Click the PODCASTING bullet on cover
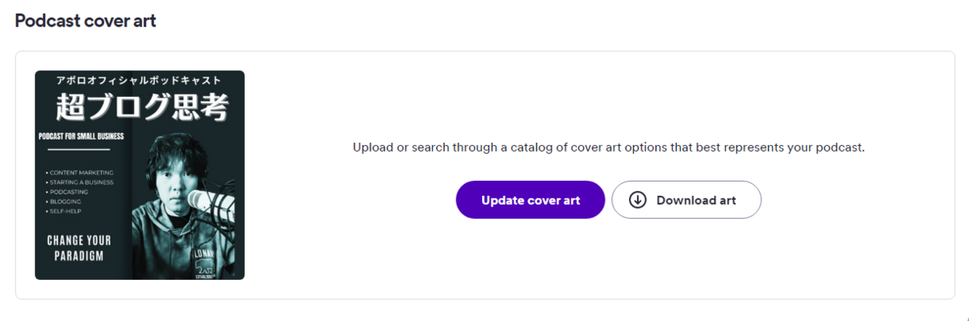The height and width of the screenshot is (321, 969). coord(67,192)
